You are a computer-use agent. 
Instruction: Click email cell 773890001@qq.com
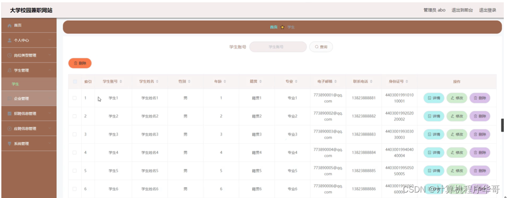tap(328, 98)
